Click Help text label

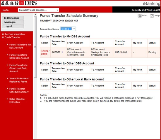157,16
